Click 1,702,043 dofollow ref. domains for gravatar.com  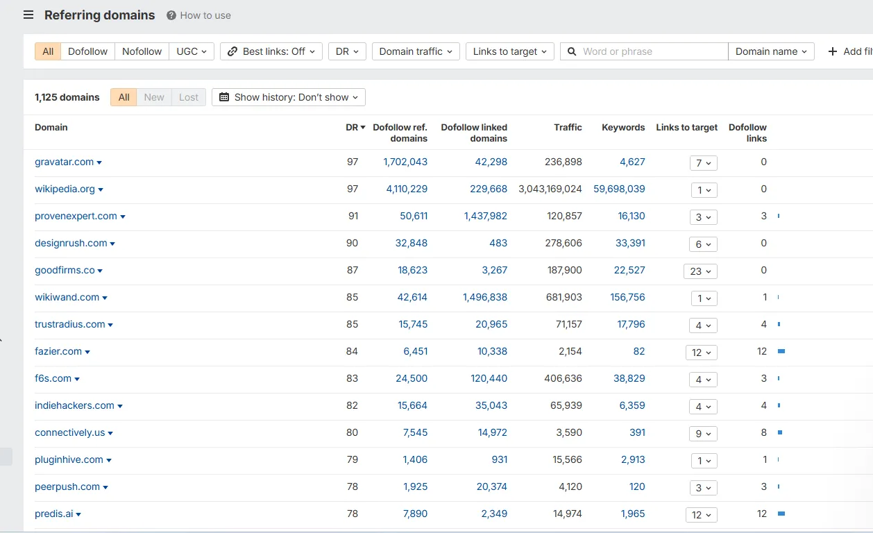(405, 162)
